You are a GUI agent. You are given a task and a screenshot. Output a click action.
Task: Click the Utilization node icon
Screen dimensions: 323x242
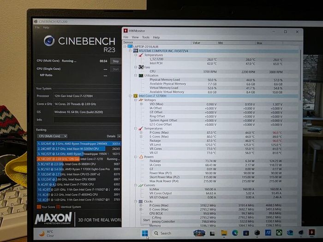pos(141,75)
